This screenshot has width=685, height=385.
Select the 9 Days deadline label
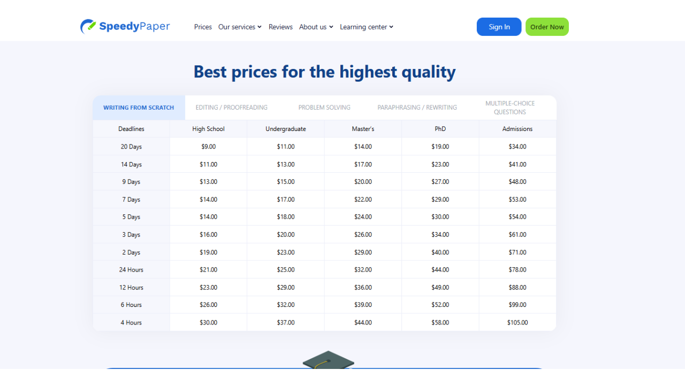point(131,182)
